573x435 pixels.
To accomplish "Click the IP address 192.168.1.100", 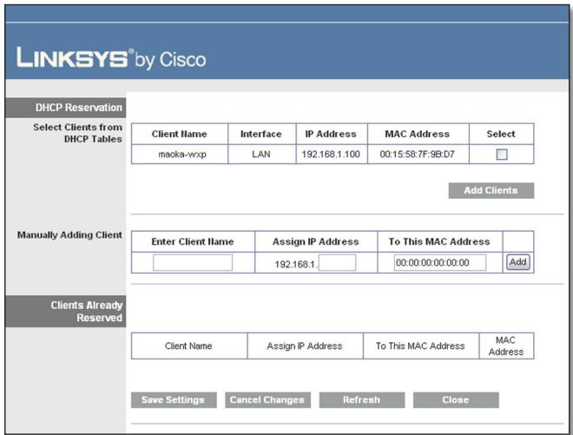I will 331,155.
